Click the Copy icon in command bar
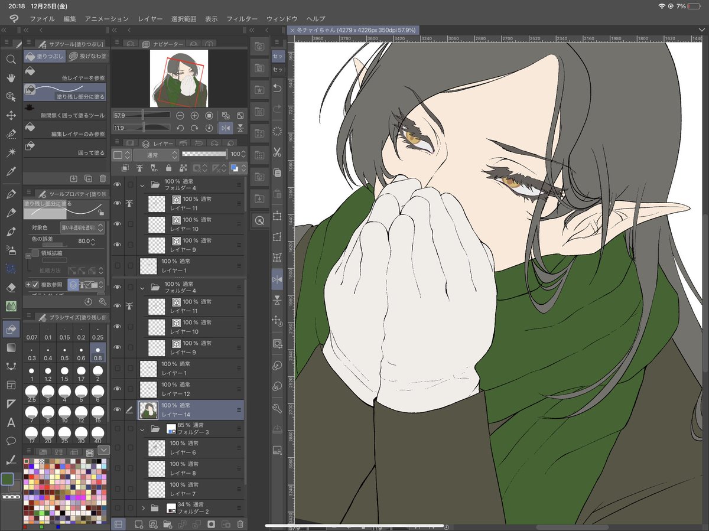This screenshot has height=531, width=709. point(277,172)
